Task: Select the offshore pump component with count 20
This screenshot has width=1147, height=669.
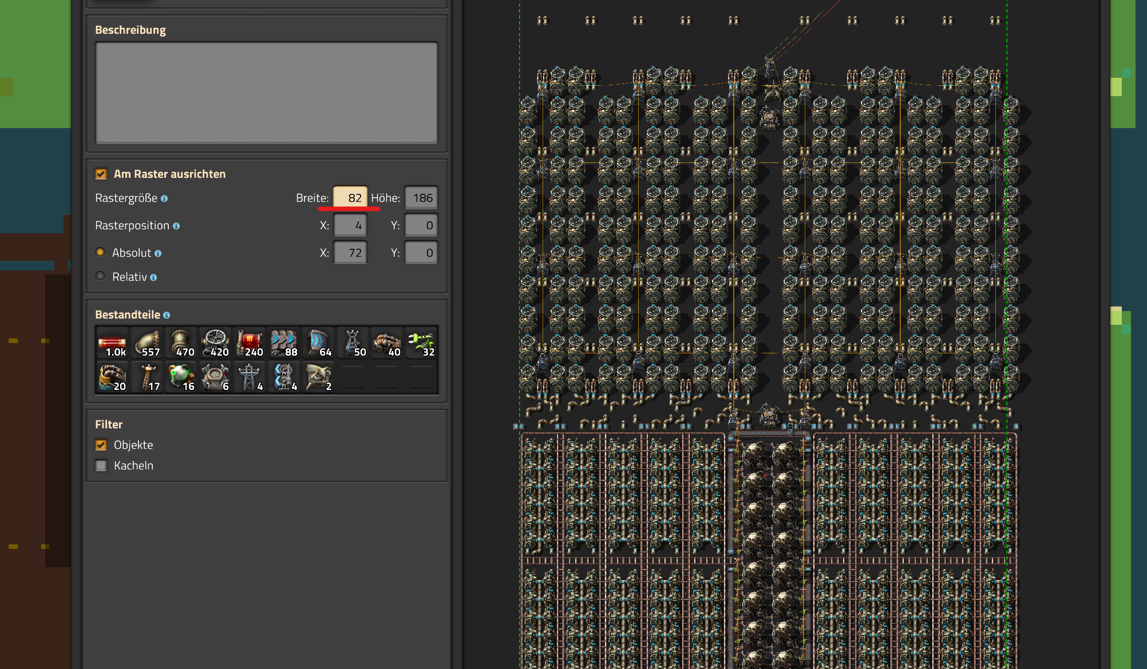Action: tap(112, 377)
